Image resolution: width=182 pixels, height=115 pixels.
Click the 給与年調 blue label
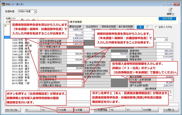(167, 19)
